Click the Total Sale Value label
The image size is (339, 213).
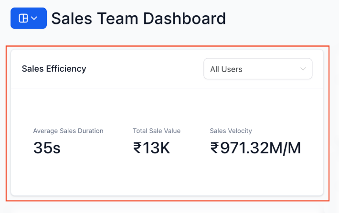tap(157, 131)
